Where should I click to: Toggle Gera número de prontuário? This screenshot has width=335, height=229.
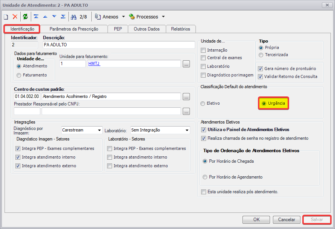260,69
